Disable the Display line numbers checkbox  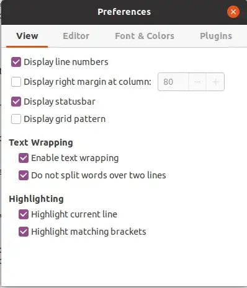[x=16, y=62]
